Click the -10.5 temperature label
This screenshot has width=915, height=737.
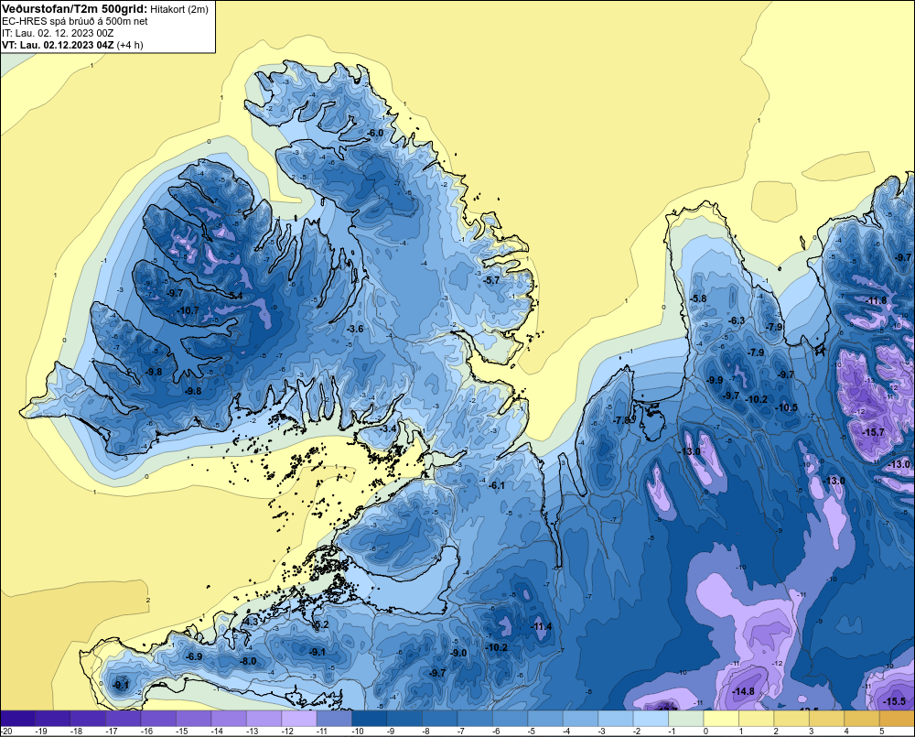pos(786,407)
